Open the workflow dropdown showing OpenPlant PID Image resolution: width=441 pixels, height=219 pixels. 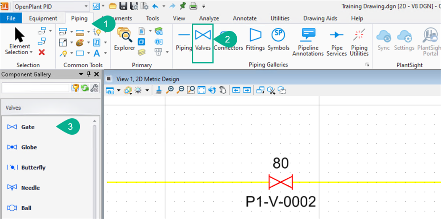coord(51,6)
